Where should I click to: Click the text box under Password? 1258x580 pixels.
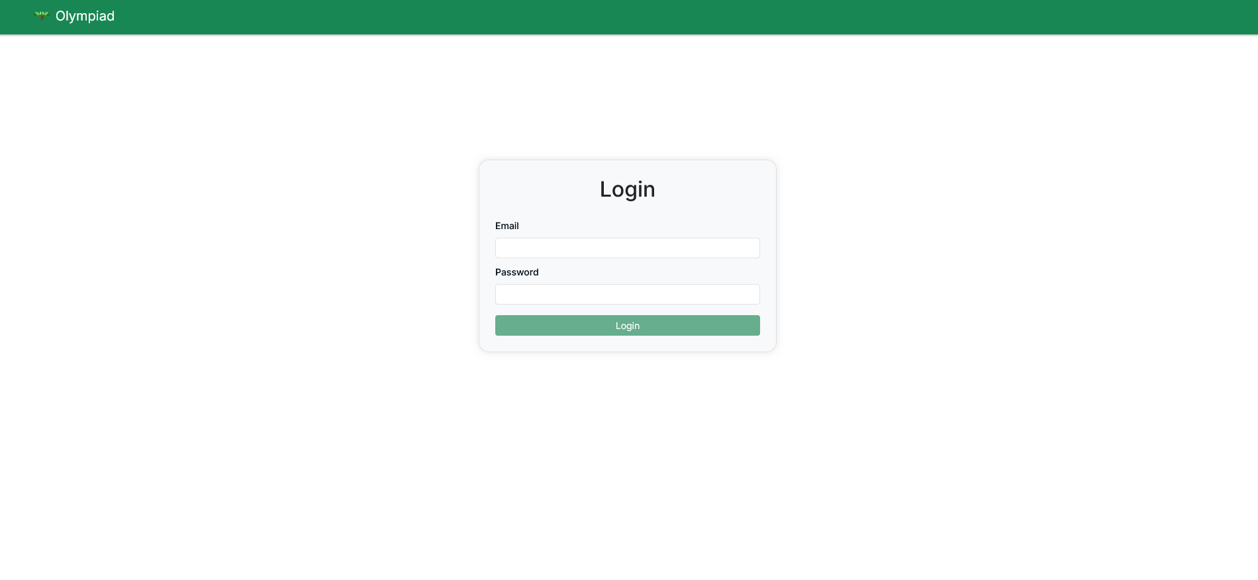click(628, 295)
